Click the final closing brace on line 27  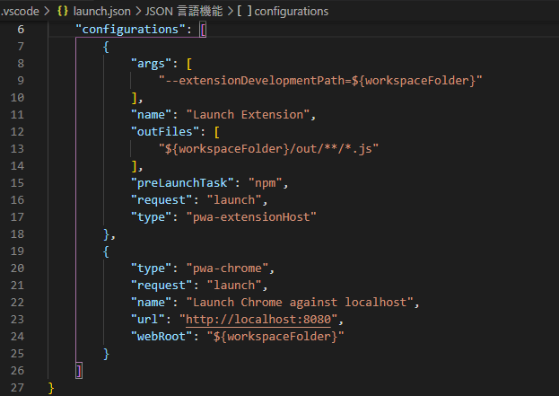(51, 388)
